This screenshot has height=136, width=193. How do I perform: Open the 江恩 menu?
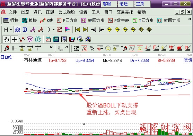coord(50,12)
